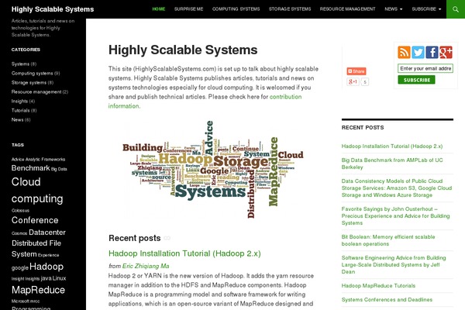Click the word cloud image
This screenshot has height=310, width=465.
point(213,170)
